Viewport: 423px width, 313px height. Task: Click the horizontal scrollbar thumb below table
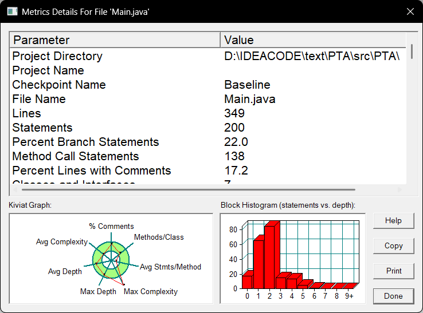click(189, 189)
